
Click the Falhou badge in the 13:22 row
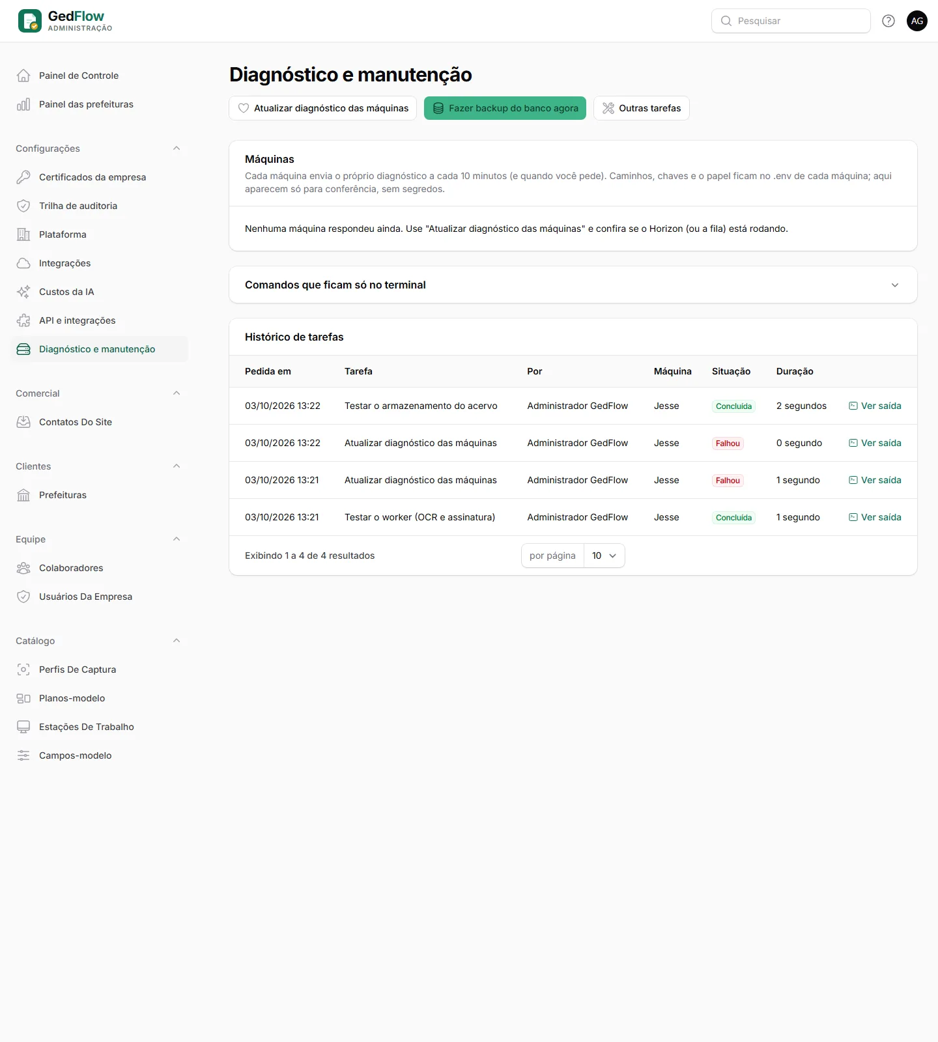click(728, 444)
